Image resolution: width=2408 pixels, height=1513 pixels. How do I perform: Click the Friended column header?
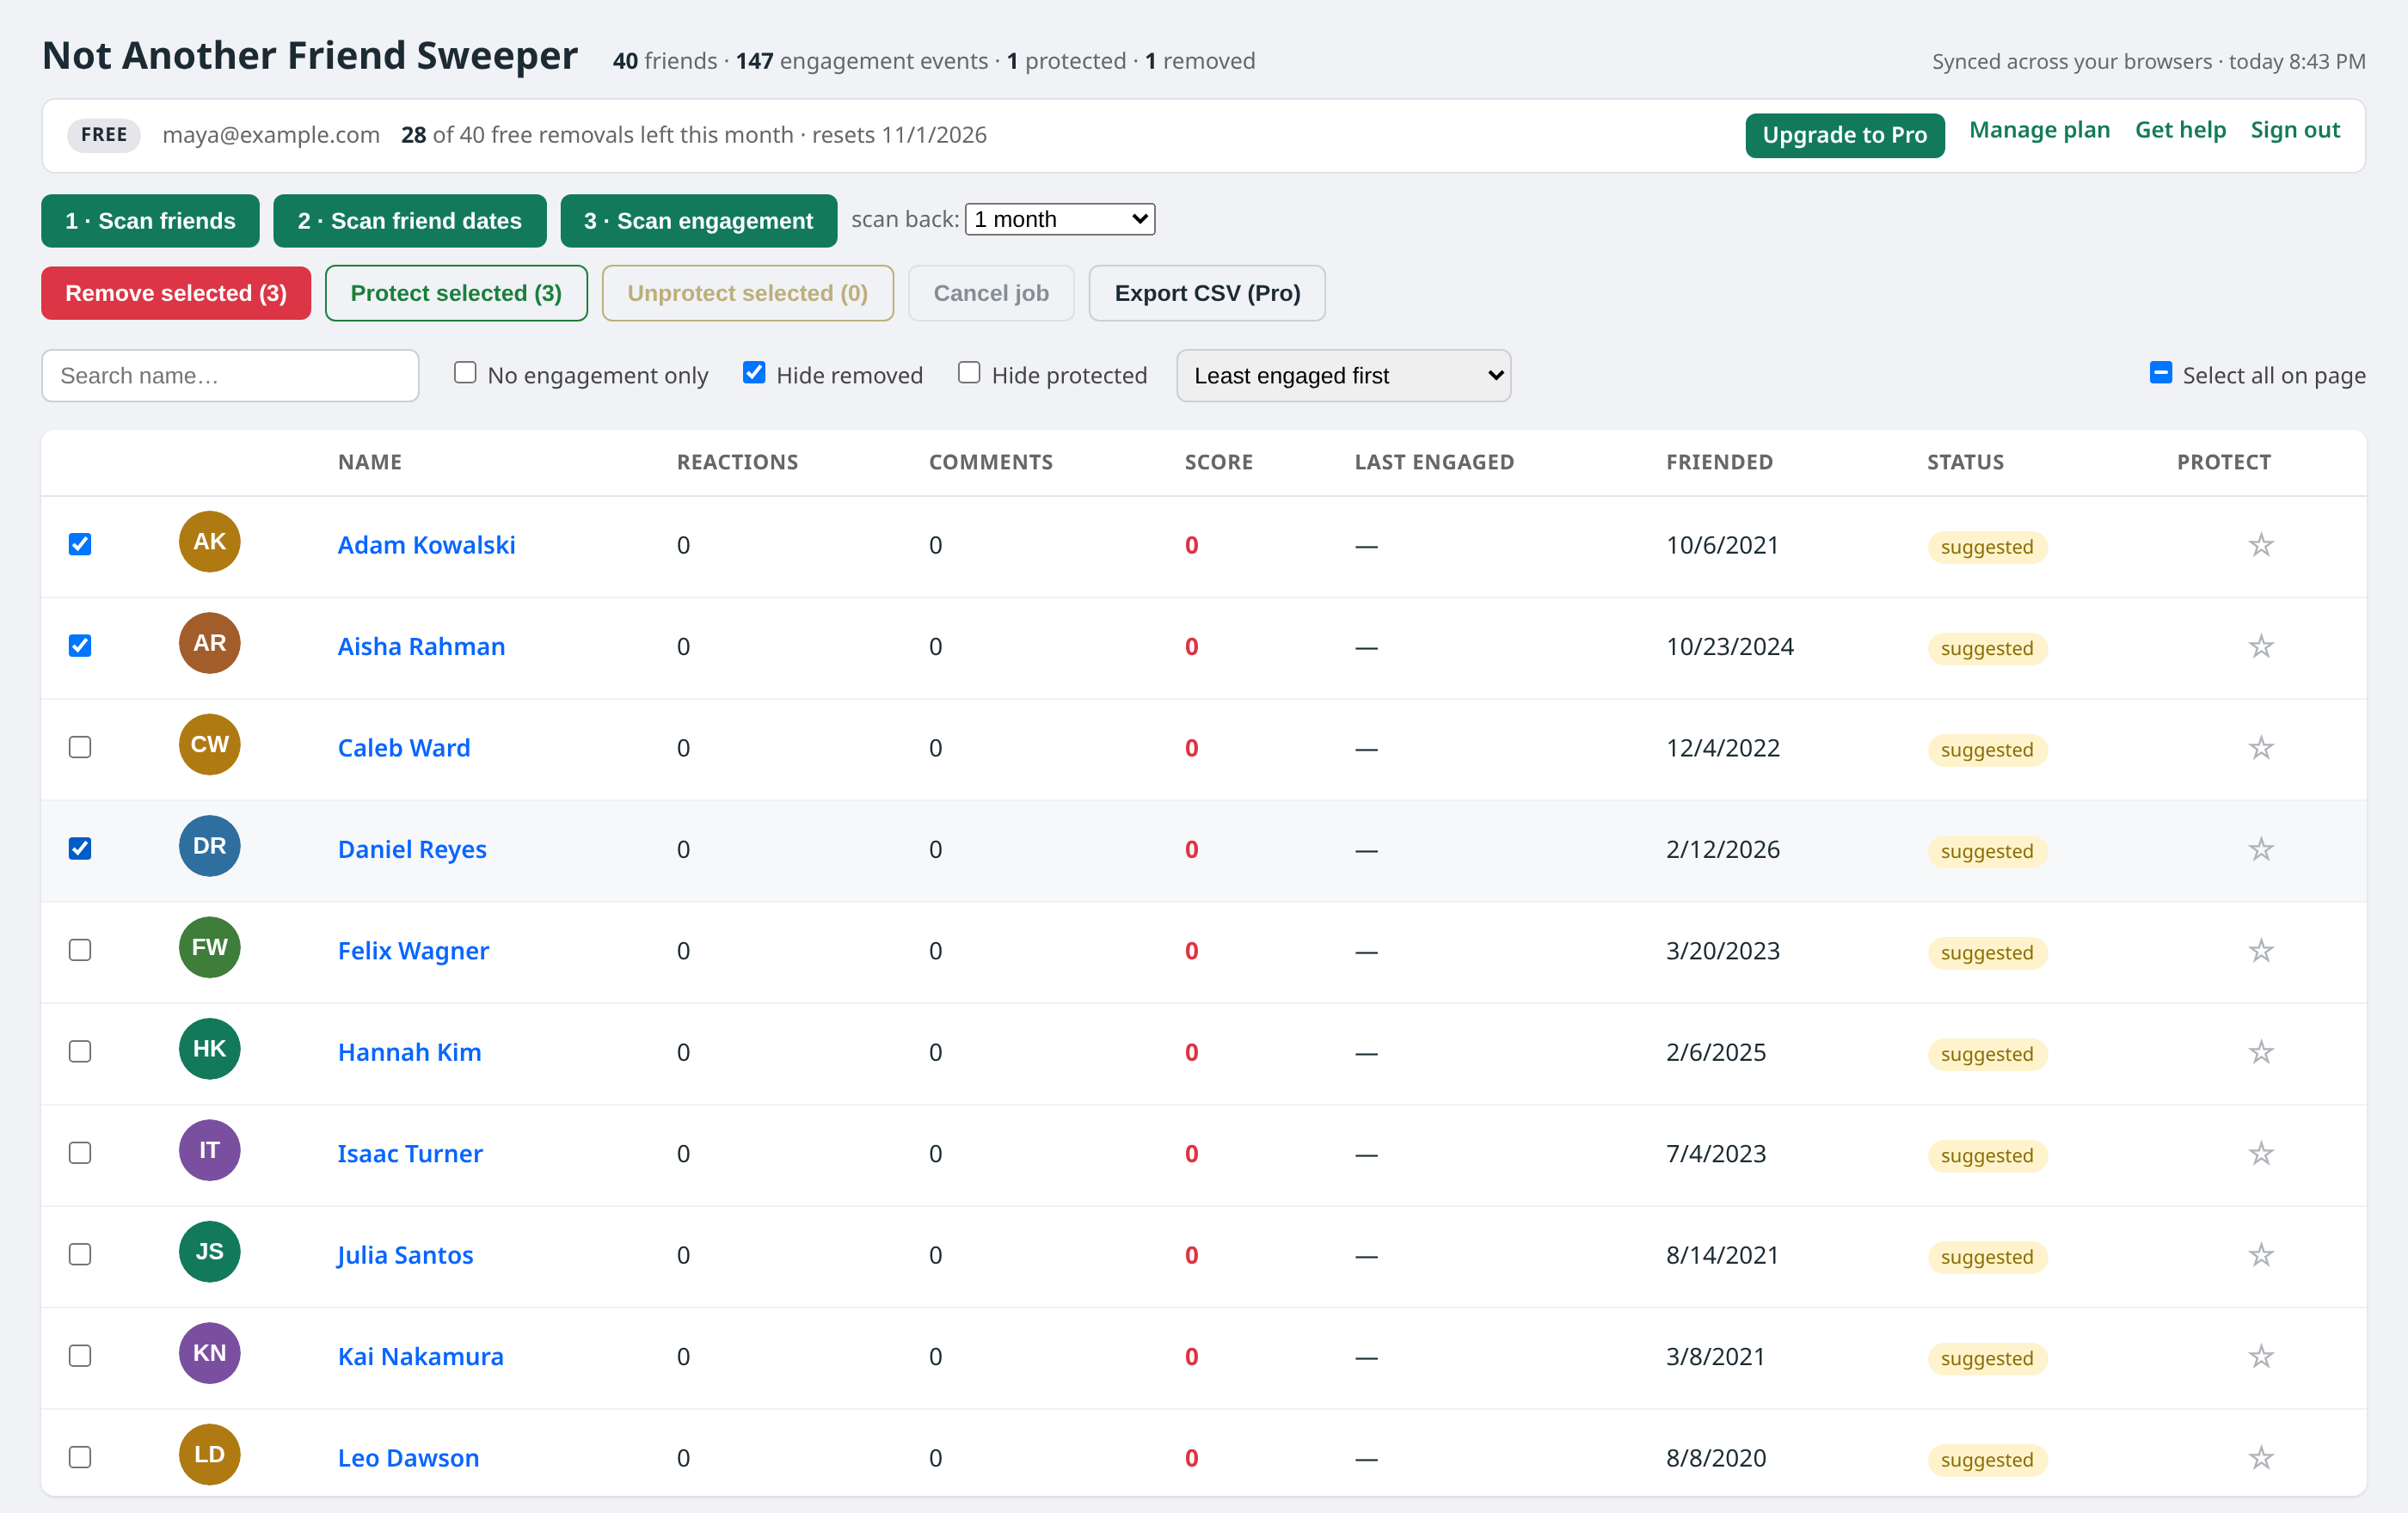1719,462
